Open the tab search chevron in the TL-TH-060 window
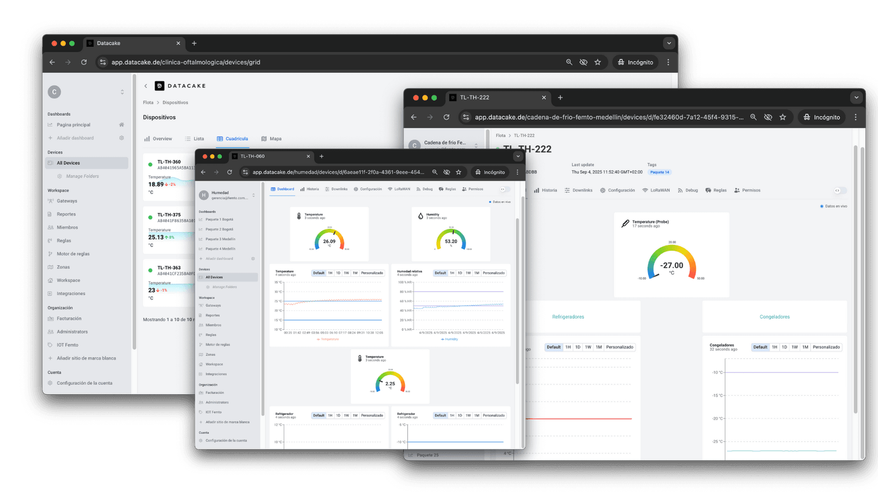Image resolution: width=878 pixels, height=494 pixels. (518, 157)
